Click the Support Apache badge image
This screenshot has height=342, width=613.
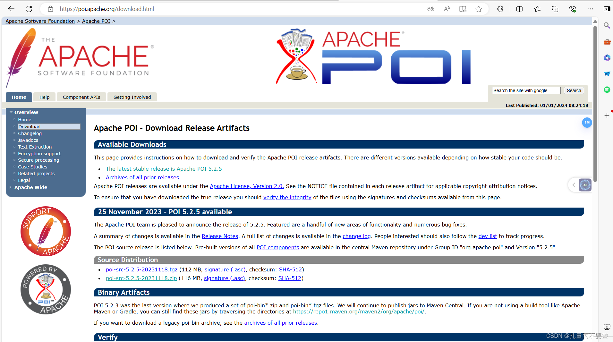(x=46, y=231)
